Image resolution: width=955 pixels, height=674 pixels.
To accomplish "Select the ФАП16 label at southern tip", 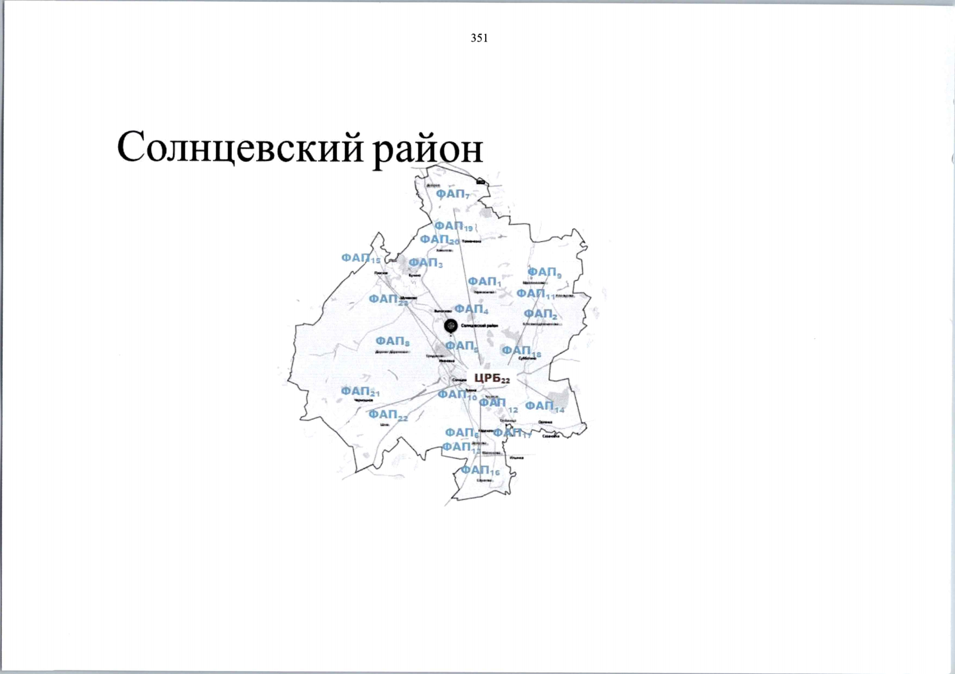I will point(480,470).
